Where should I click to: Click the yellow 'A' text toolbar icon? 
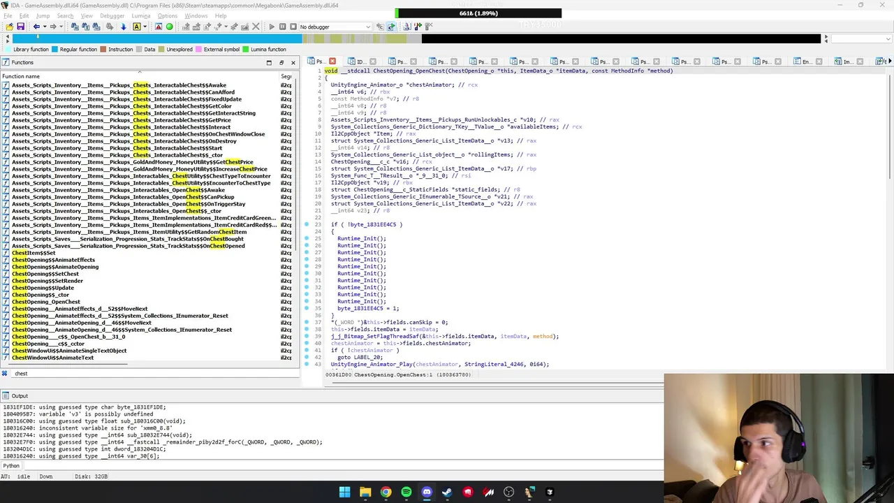pos(136,27)
